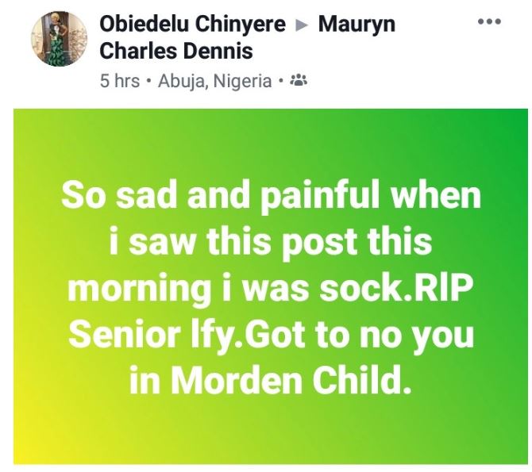532x472 pixels.
Task: Click the arrow icon between the names
Action: [302, 25]
